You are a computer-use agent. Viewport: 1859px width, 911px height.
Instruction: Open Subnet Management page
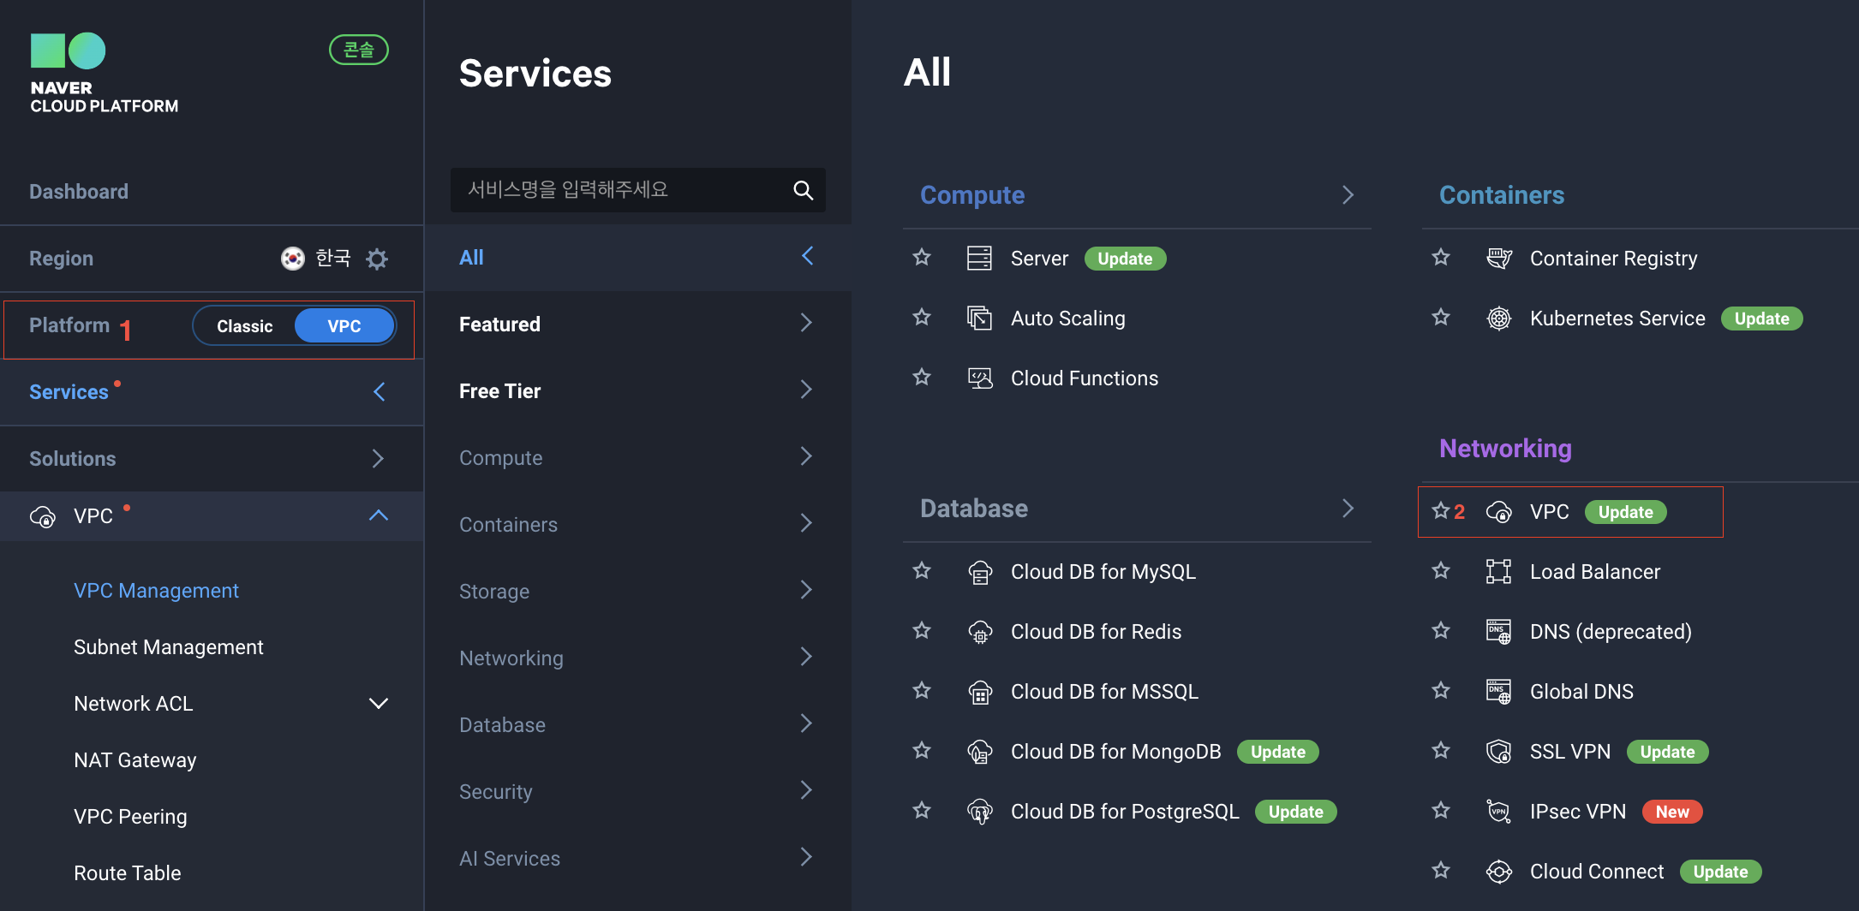(168, 647)
